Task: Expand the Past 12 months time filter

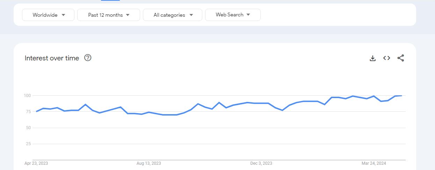Action: click(109, 15)
